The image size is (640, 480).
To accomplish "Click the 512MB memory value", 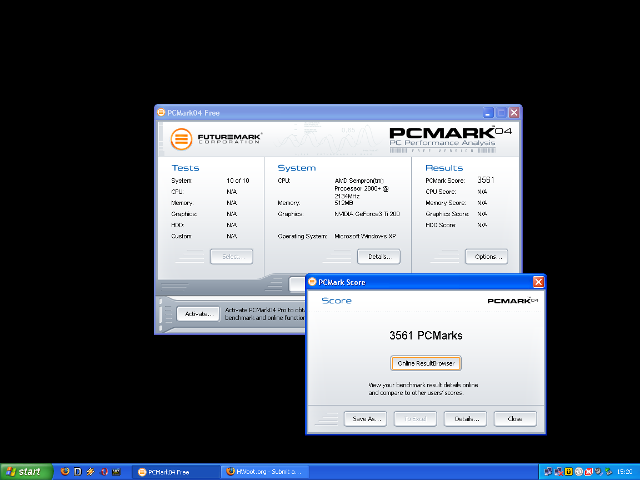I will (344, 203).
